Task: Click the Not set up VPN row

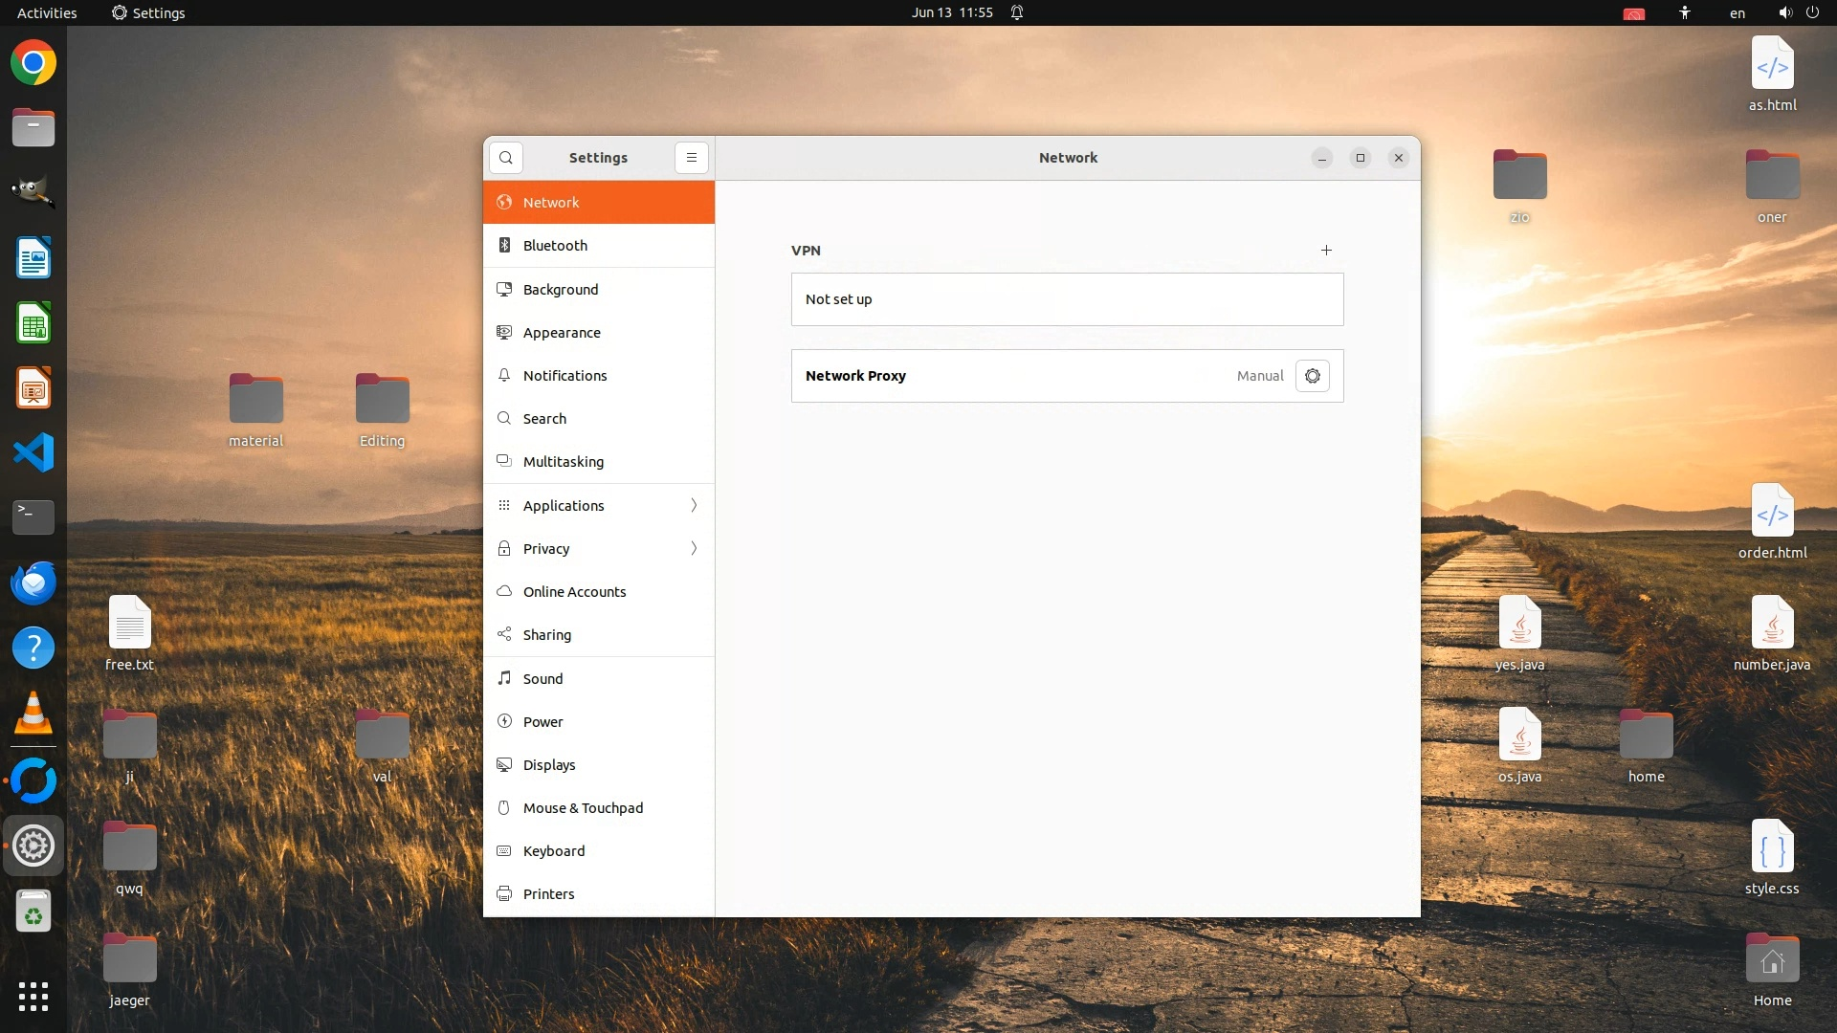Action: pyautogui.click(x=1067, y=299)
